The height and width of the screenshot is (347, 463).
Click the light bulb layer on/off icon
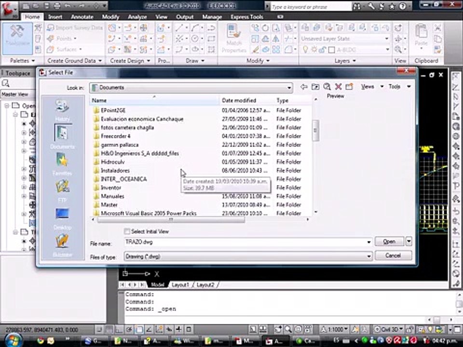pyautogui.click(x=306, y=50)
